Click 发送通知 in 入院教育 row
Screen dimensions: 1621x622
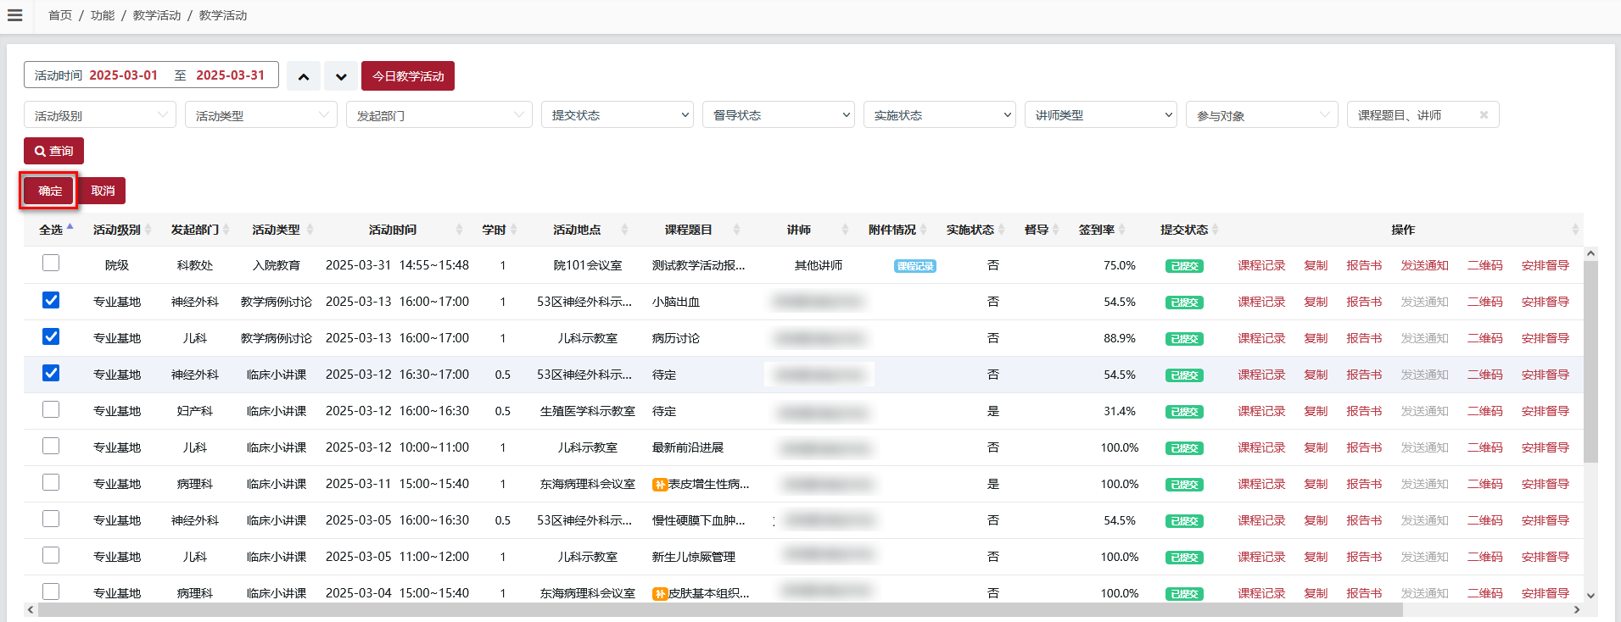coord(1424,265)
